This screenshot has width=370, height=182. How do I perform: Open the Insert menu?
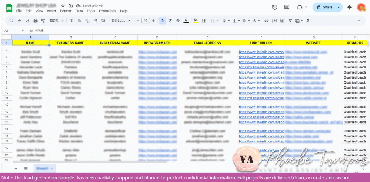point(51,11)
